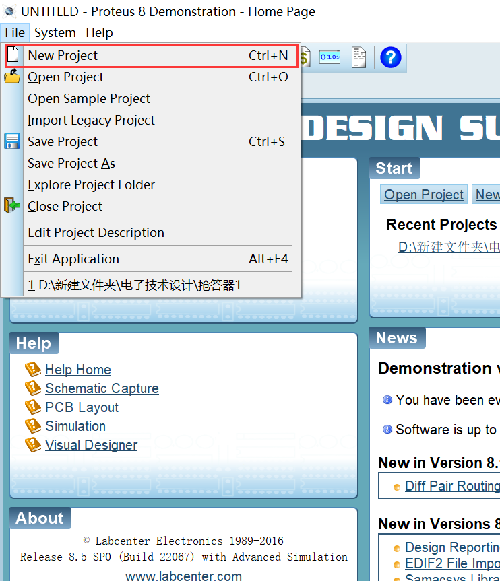Choose Save Project As
The width and height of the screenshot is (500, 581).
152,163
